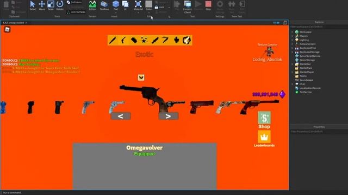Select the dark red pistol thumbnail
The image size is (348, 195).
pyautogui.click(x=202, y=107)
